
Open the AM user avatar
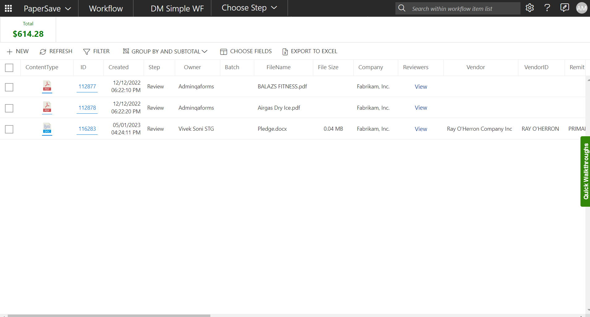coord(582,8)
